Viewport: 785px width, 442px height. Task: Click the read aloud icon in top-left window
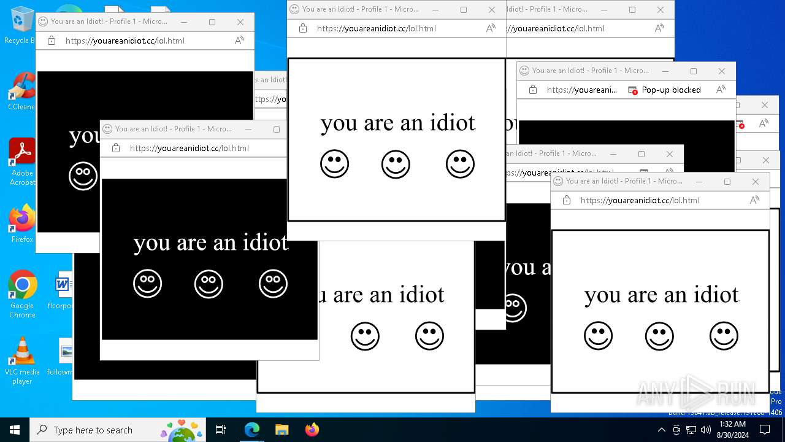[x=239, y=41]
